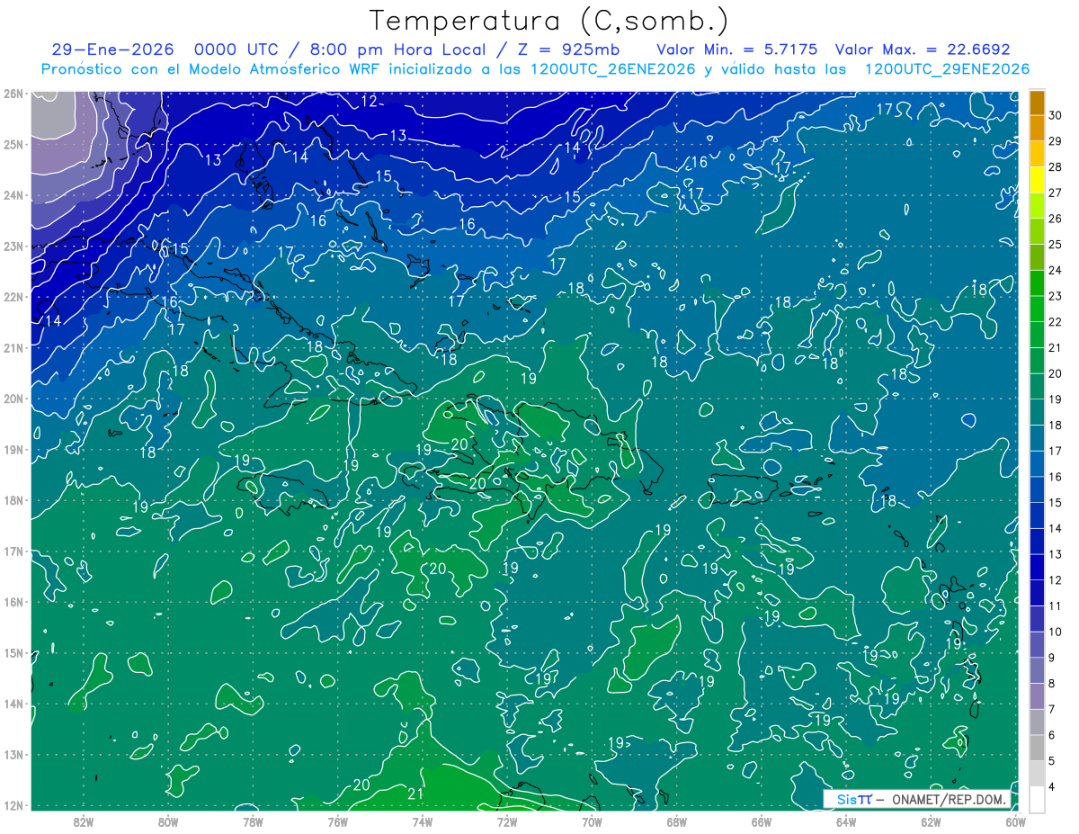Click the brown top swatch above 30
Image resolution: width=1079 pixels, height=834 pixels.
[1037, 103]
